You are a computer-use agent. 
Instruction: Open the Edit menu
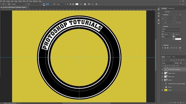pos(4,1)
